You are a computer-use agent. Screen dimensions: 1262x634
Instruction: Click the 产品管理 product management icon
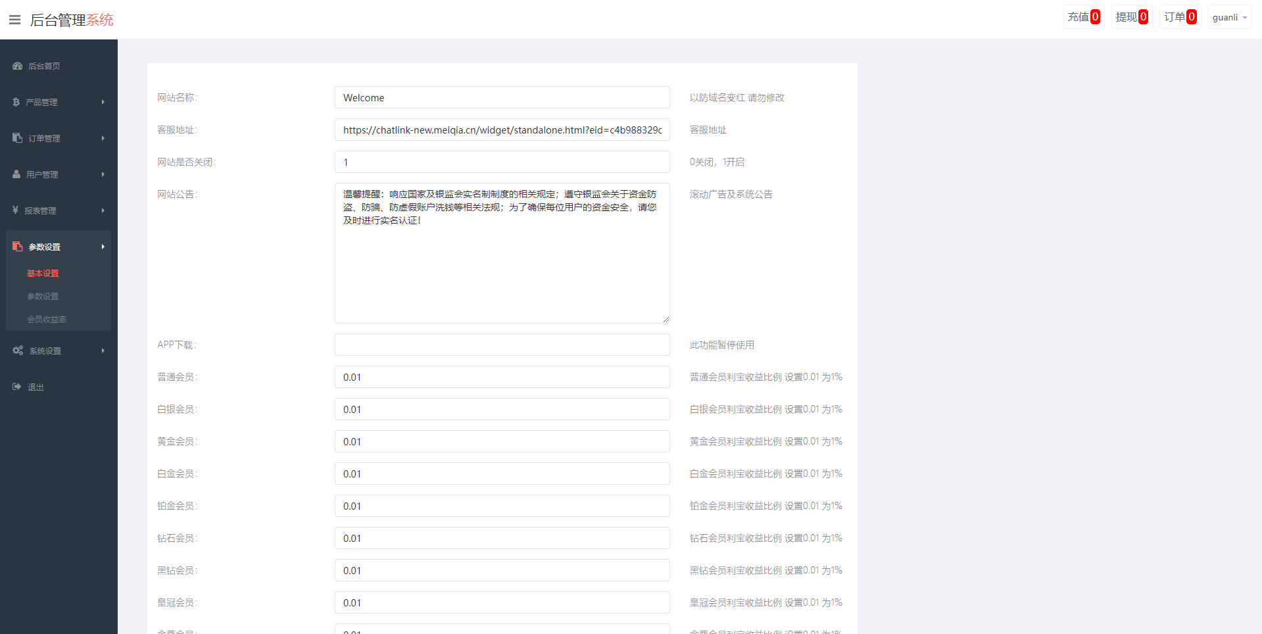pyautogui.click(x=16, y=102)
